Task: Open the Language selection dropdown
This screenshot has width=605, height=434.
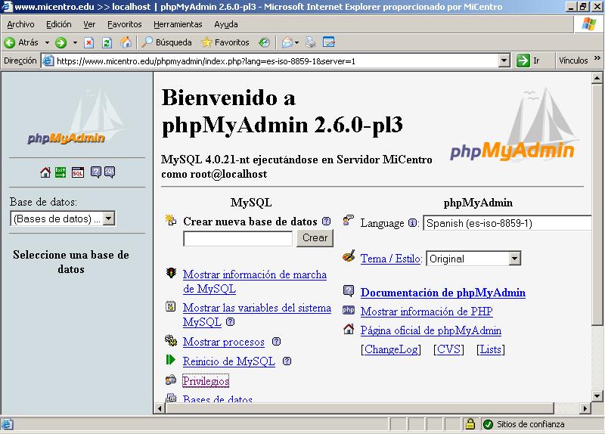Action: [x=507, y=223]
